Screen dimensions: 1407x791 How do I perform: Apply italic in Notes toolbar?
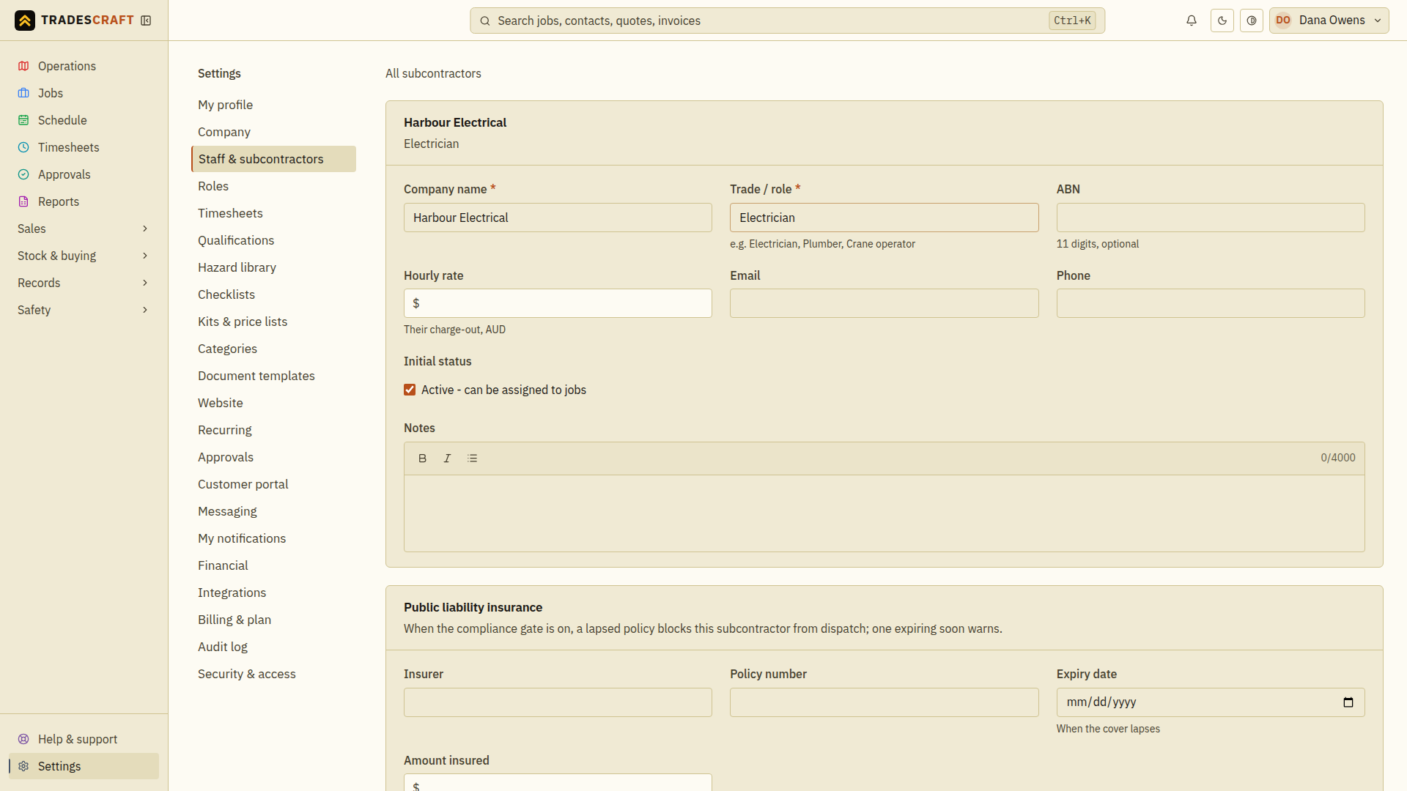[x=447, y=458]
